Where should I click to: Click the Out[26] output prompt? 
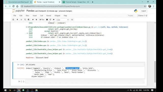point(21,68)
